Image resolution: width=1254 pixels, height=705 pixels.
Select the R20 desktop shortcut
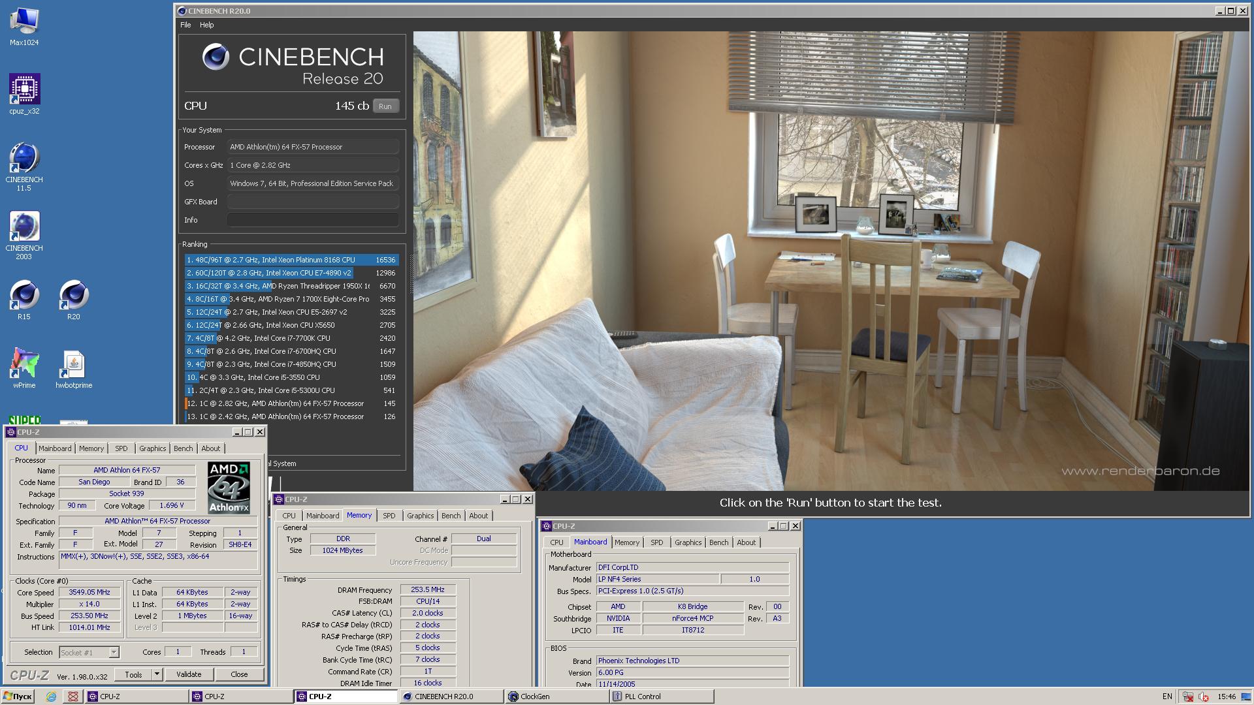74,300
